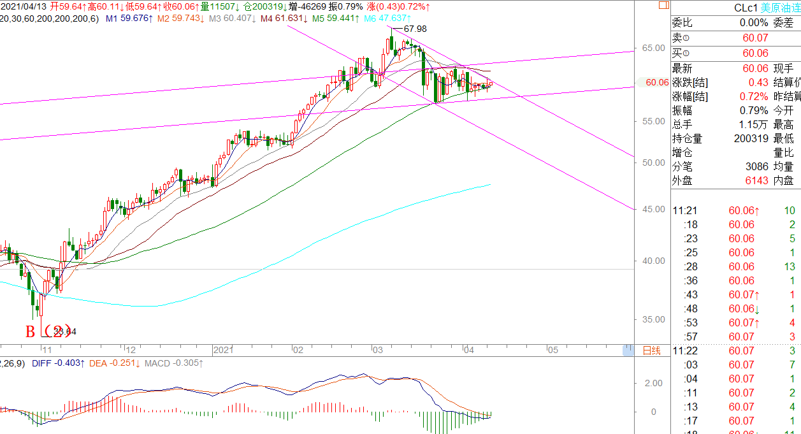Image resolution: width=801 pixels, height=434 pixels.
Task: Click the 涨跌[结] 0.43 row
Action: click(x=735, y=83)
